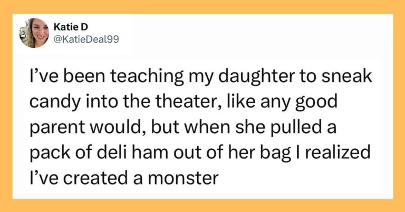Click the display name Katie D
The image size is (405, 212).
(x=71, y=26)
